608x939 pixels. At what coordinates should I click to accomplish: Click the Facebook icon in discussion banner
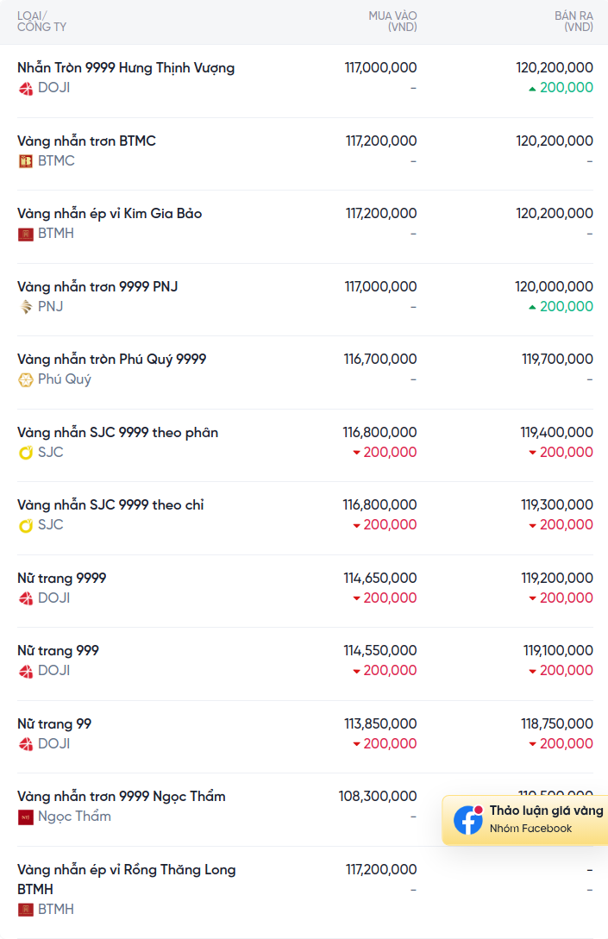pos(468,820)
